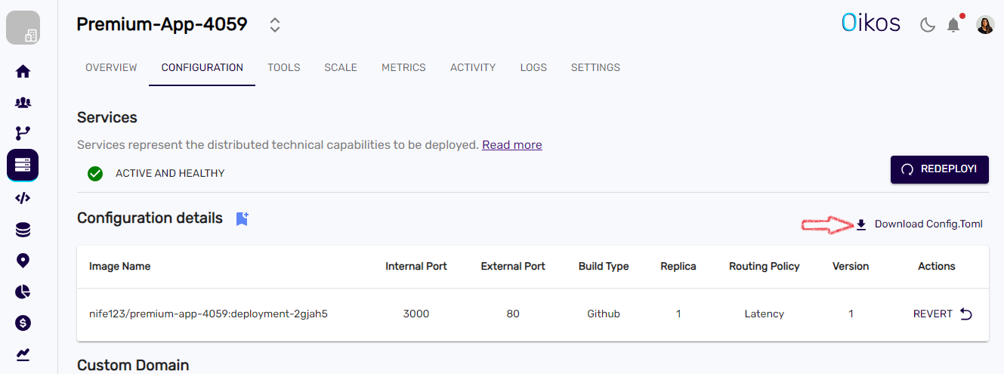1004x374 pixels.
Task: Click the trend line analytics sidebar icon
Action: [23, 354]
